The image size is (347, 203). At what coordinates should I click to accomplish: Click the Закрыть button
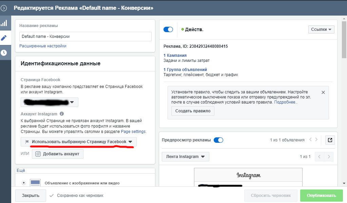pos(31,196)
